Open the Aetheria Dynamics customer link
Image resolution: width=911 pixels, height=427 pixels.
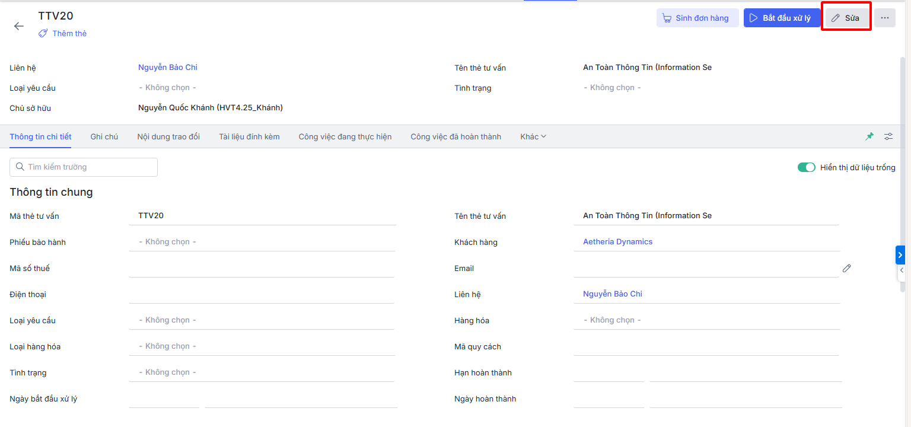click(x=617, y=242)
